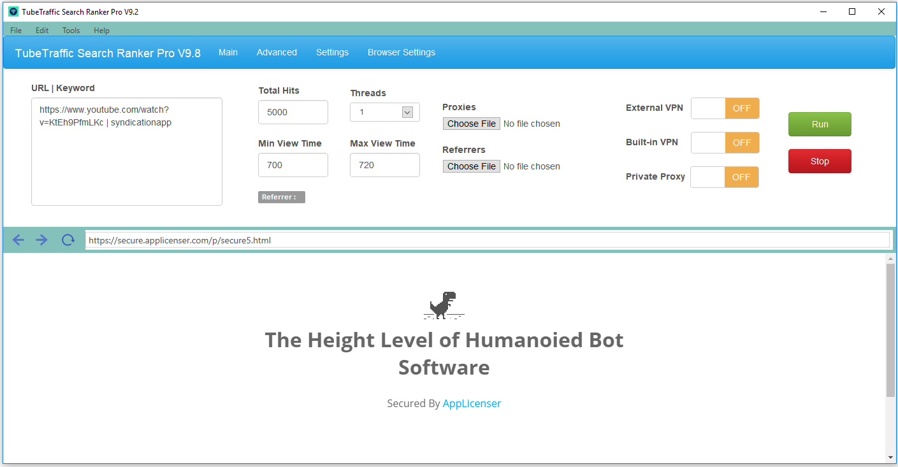
Task: Click the browser address bar field
Action: [x=487, y=240]
